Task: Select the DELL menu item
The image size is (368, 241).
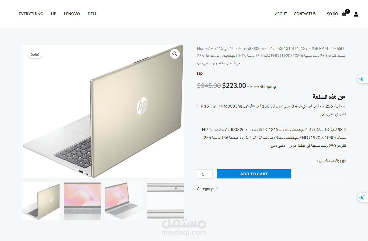Action: (x=92, y=14)
